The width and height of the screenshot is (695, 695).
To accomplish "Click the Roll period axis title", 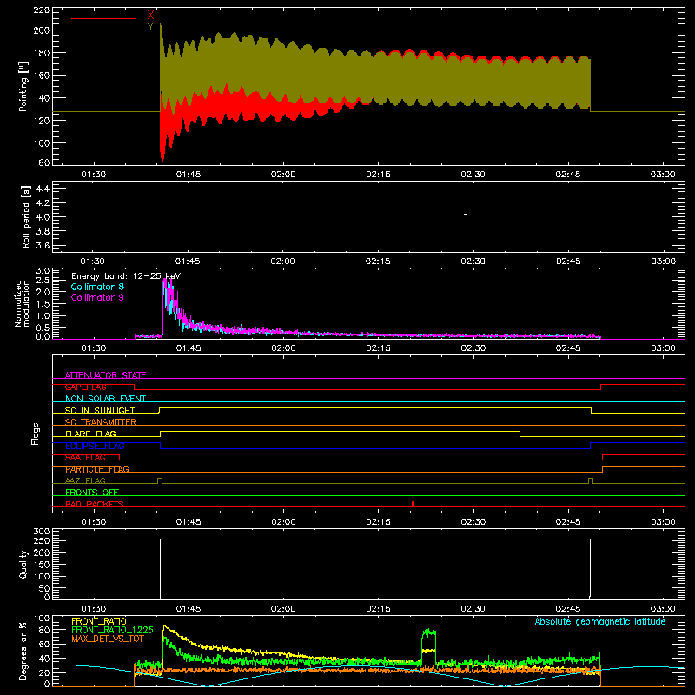I will (x=25, y=216).
